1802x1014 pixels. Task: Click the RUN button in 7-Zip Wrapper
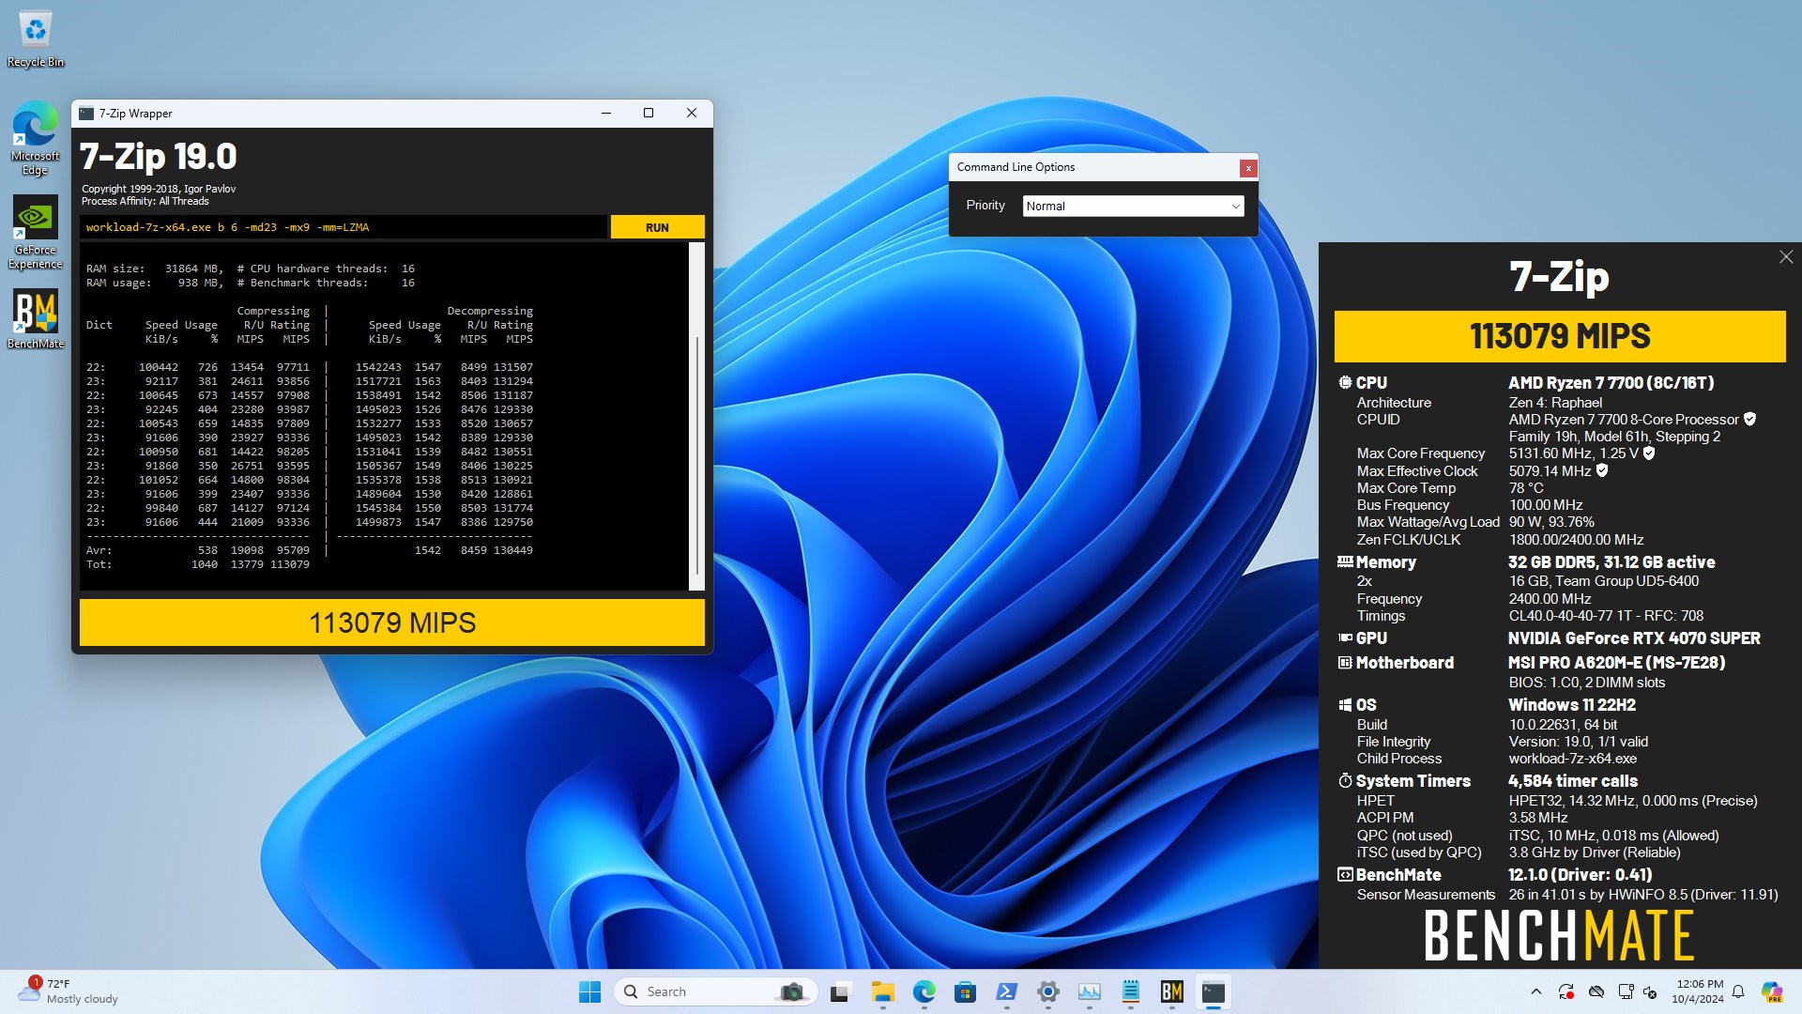657,227
